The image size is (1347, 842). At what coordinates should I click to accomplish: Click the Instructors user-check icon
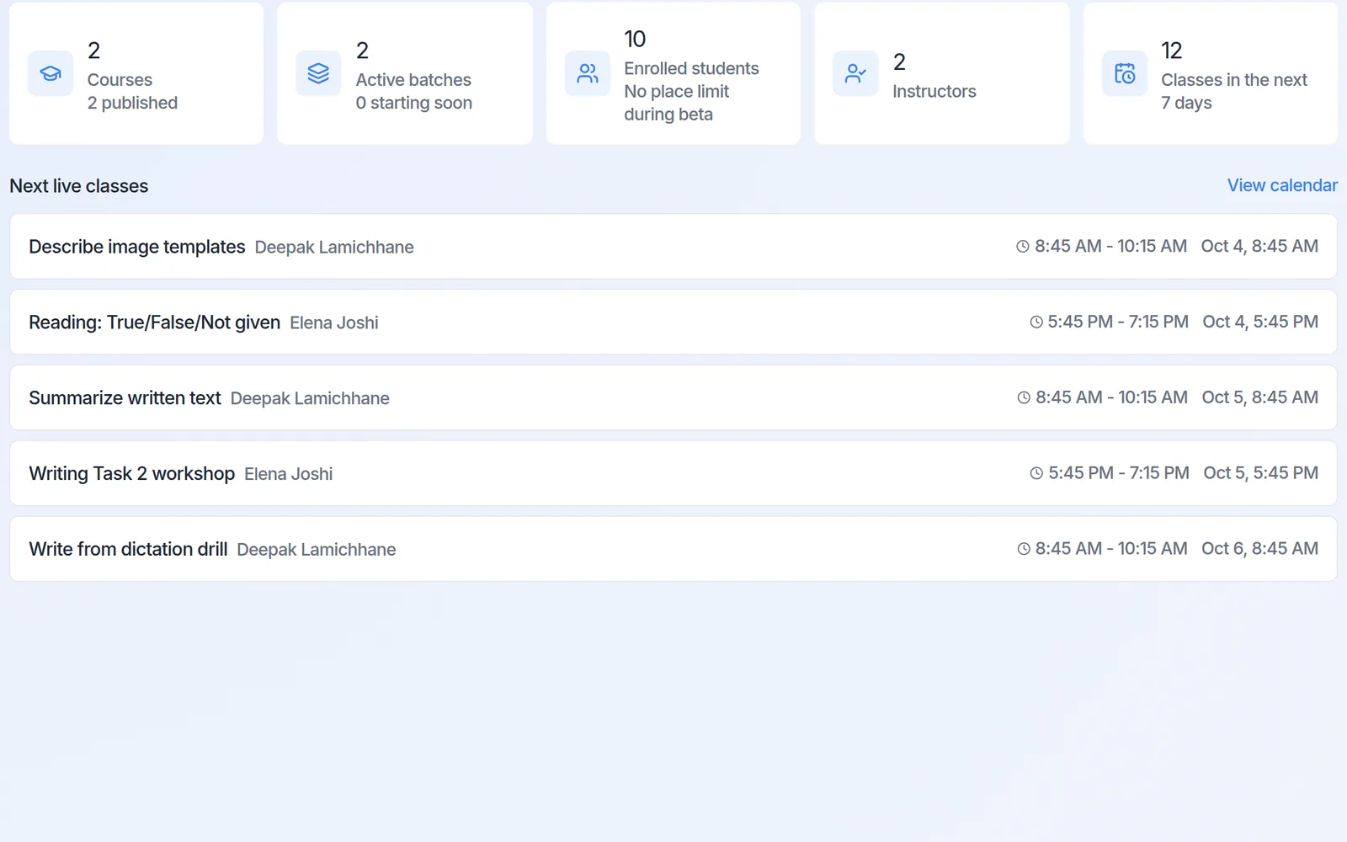[855, 73]
